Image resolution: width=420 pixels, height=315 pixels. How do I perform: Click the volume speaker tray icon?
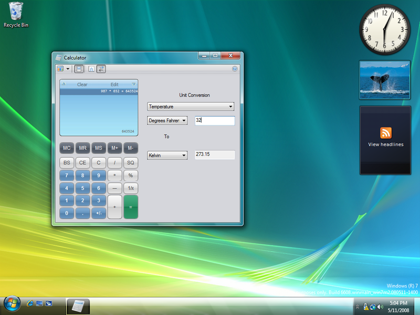click(380, 307)
